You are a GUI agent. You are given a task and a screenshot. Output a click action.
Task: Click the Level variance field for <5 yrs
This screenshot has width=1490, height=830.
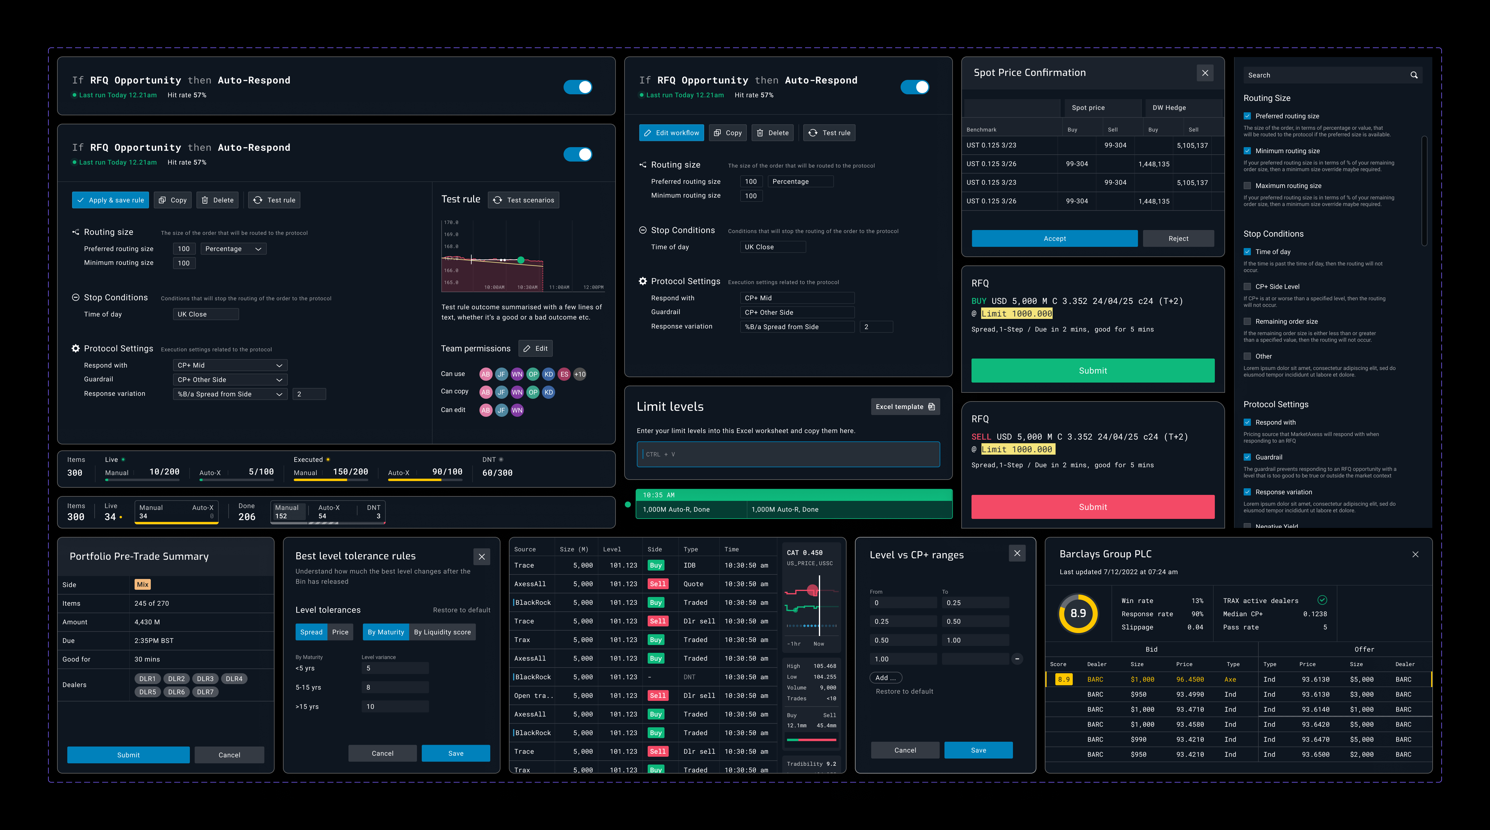(395, 669)
